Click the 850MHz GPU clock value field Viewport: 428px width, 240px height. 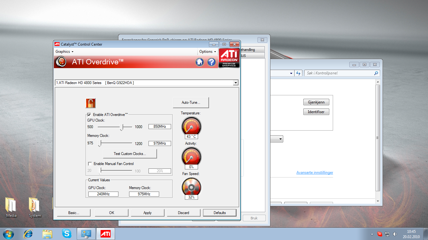point(160,127)
